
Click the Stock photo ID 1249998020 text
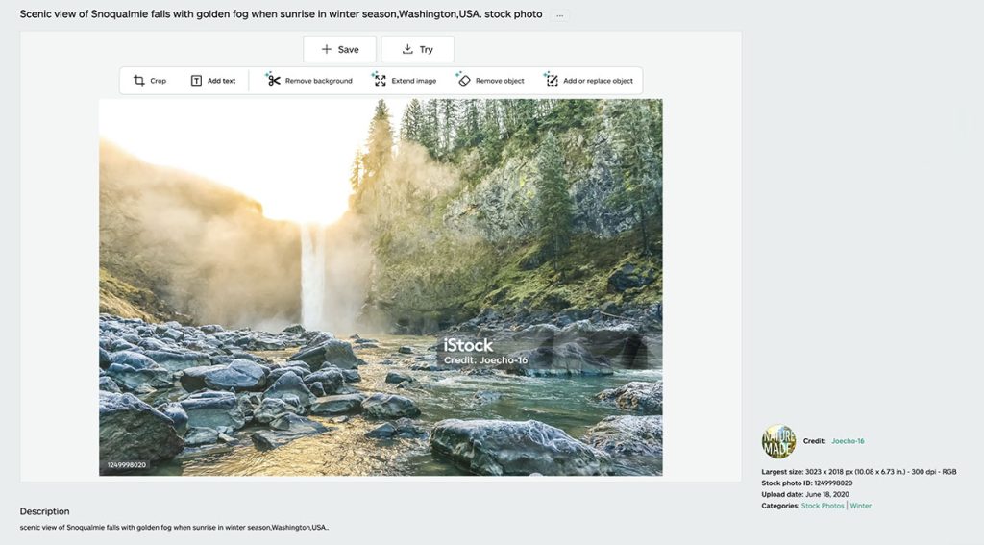[x=807, y=483]
